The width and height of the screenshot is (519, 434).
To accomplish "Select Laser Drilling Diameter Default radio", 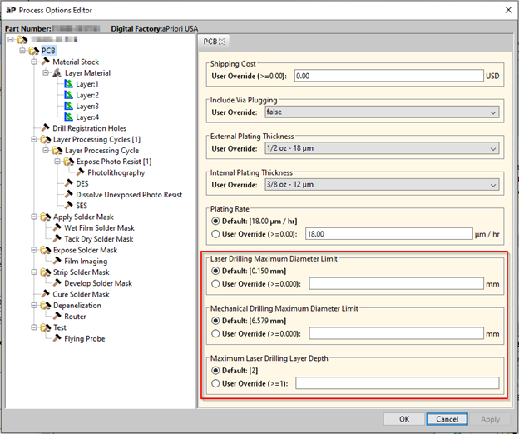I will click(x=215, y=271).
